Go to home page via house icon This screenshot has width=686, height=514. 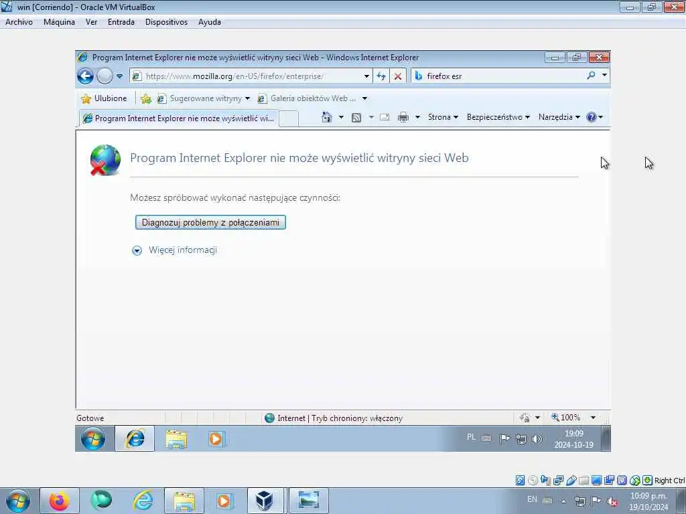pos(326,116)
